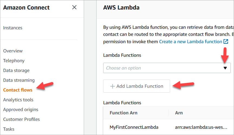Select the highlighted Contact flows item
234x135 pixels.
pos(18,90)
